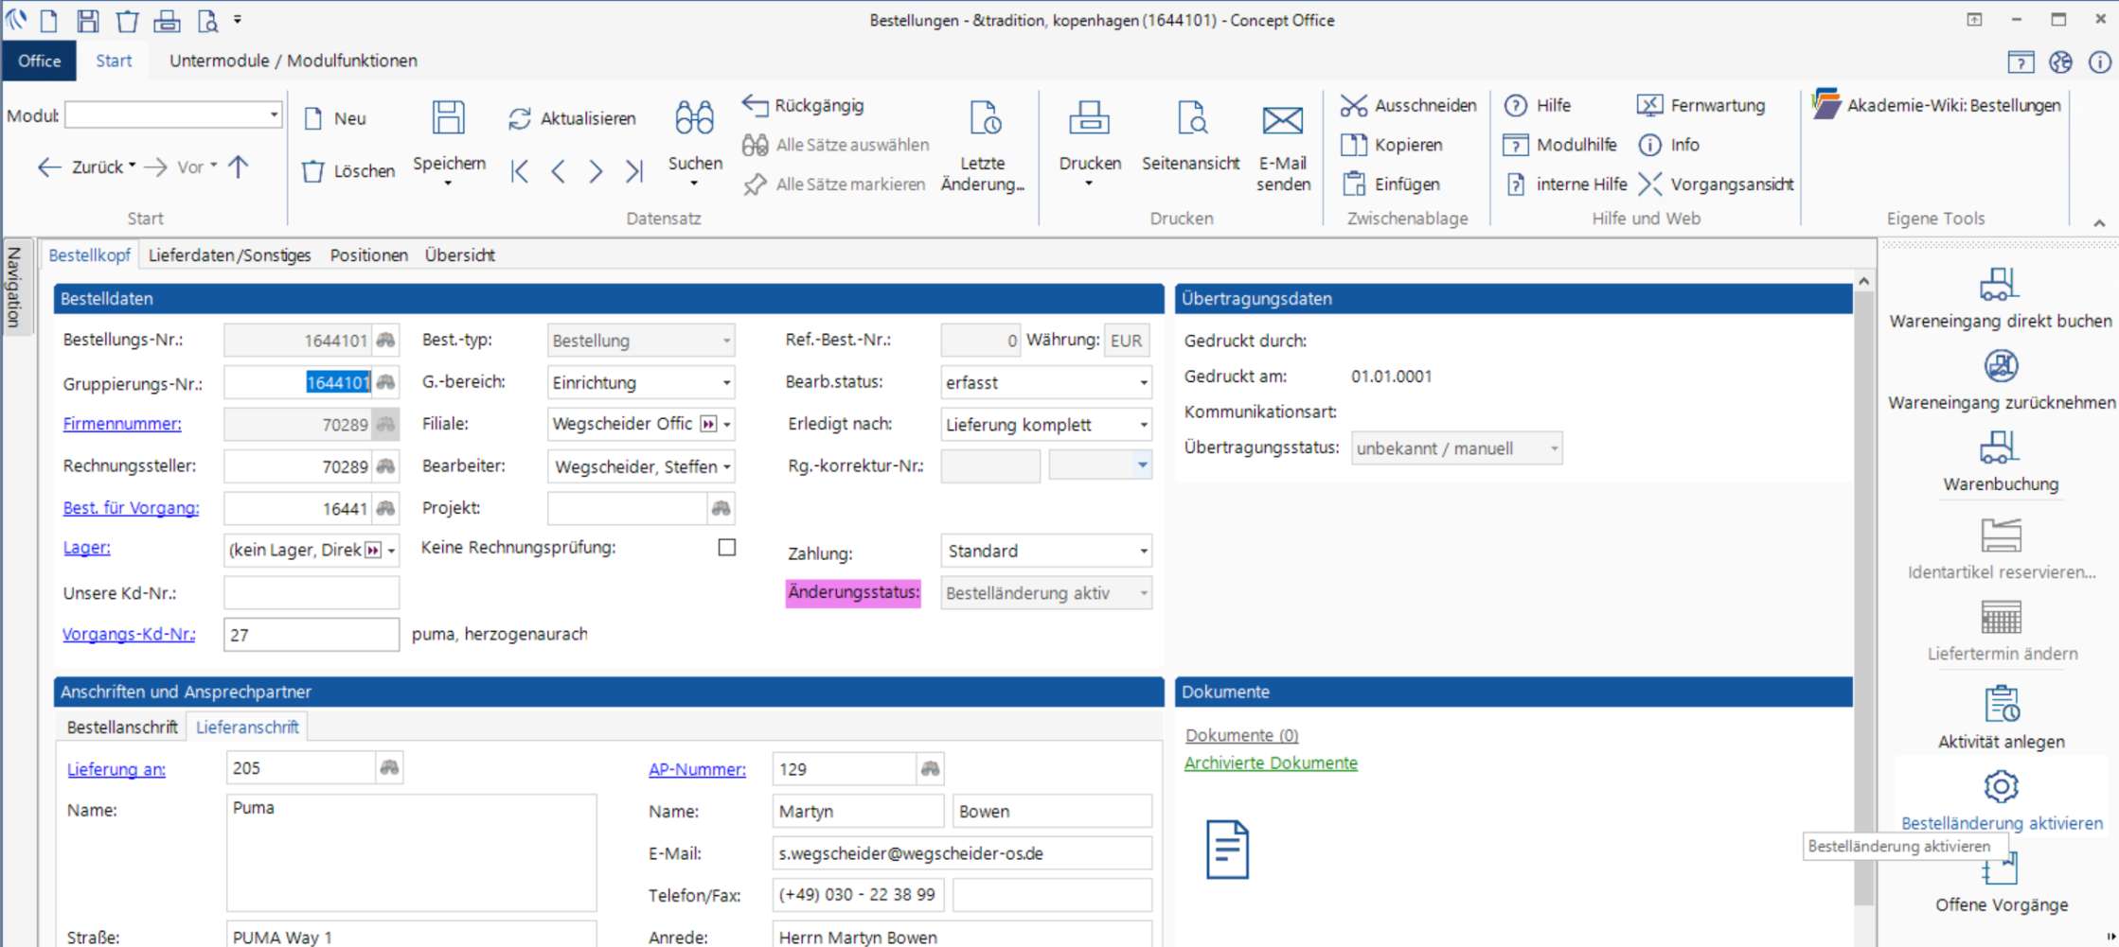Click Wareneingang direkt buchen forklift icon
Screen dimensions: 2119x947
[2000, 283]
